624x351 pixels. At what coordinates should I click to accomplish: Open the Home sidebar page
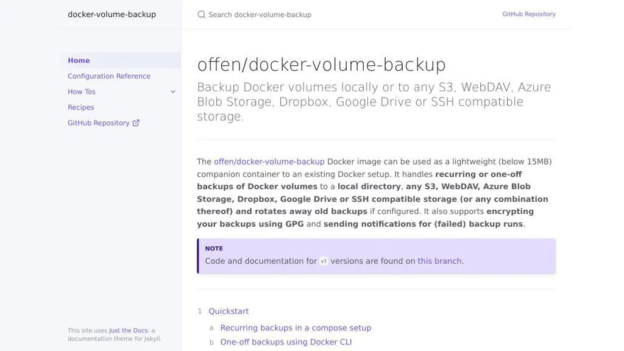tap(79, 61)
